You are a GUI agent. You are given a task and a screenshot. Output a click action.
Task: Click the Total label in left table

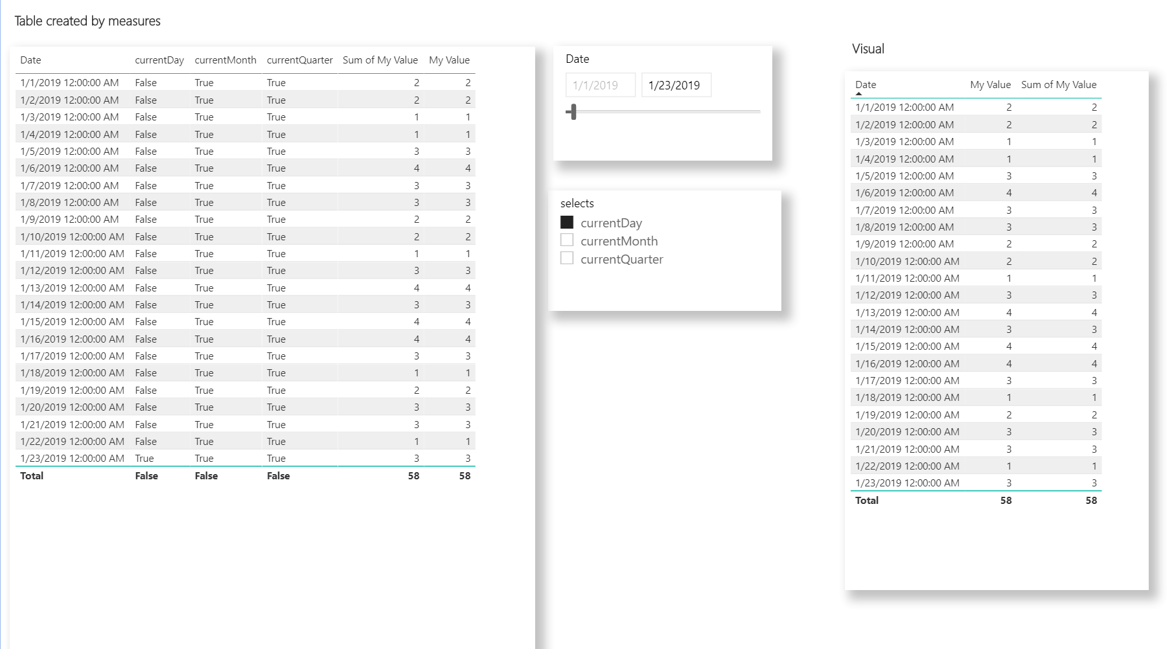(32, 476)
